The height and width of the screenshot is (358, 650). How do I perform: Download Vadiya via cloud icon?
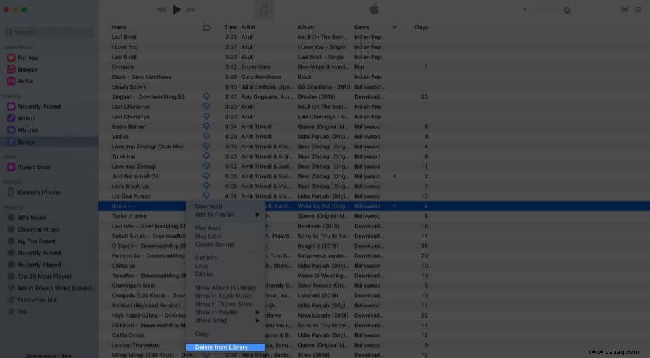pyautogui.click(x=206, y=136)
